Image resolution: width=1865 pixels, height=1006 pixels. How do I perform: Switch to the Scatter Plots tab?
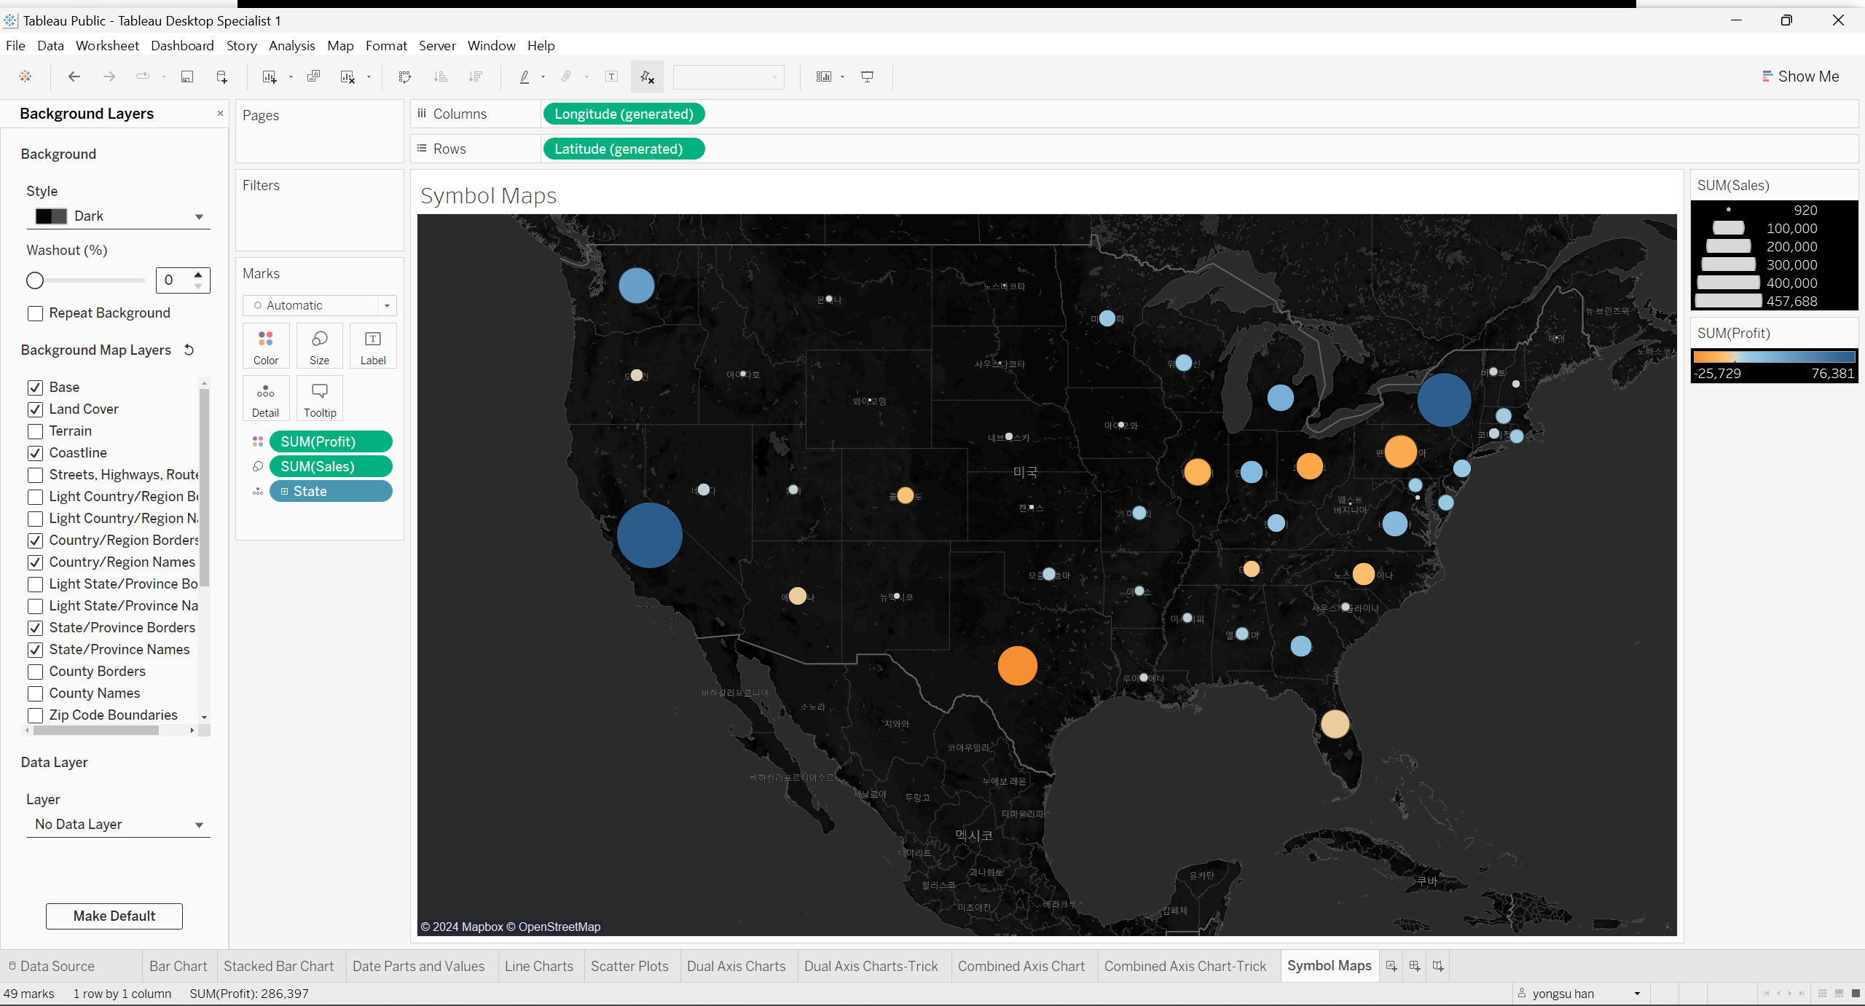[629, 966]
